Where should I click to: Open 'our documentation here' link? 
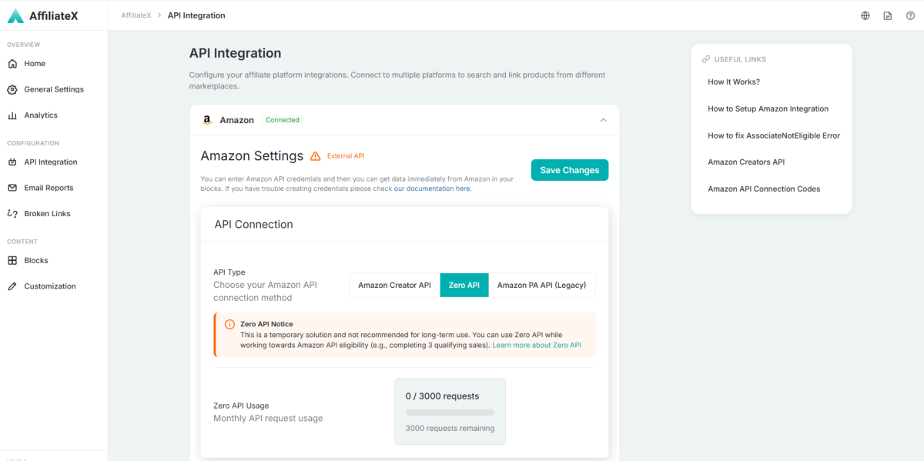[x=432, y=189]
